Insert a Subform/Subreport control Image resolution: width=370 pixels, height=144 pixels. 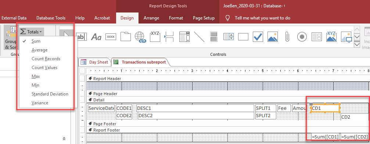(317, 37)
